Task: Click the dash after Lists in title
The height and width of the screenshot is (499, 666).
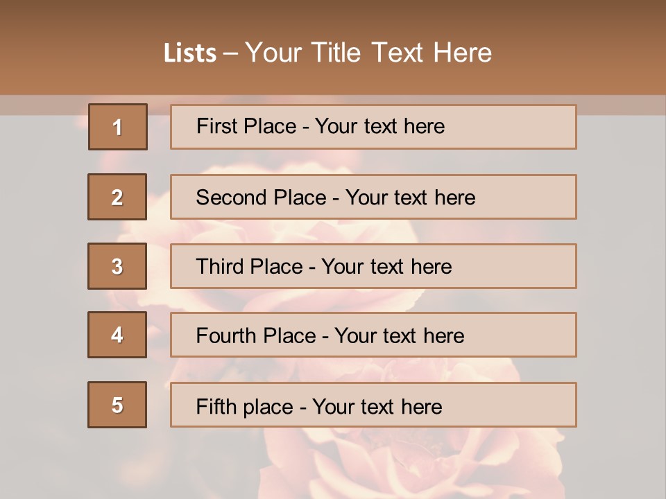Action: click(x=231, y=53)
